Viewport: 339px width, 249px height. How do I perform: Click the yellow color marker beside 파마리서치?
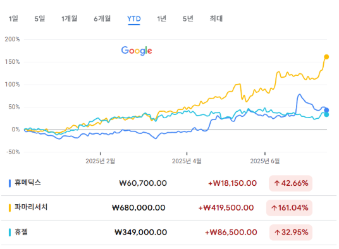9,208
